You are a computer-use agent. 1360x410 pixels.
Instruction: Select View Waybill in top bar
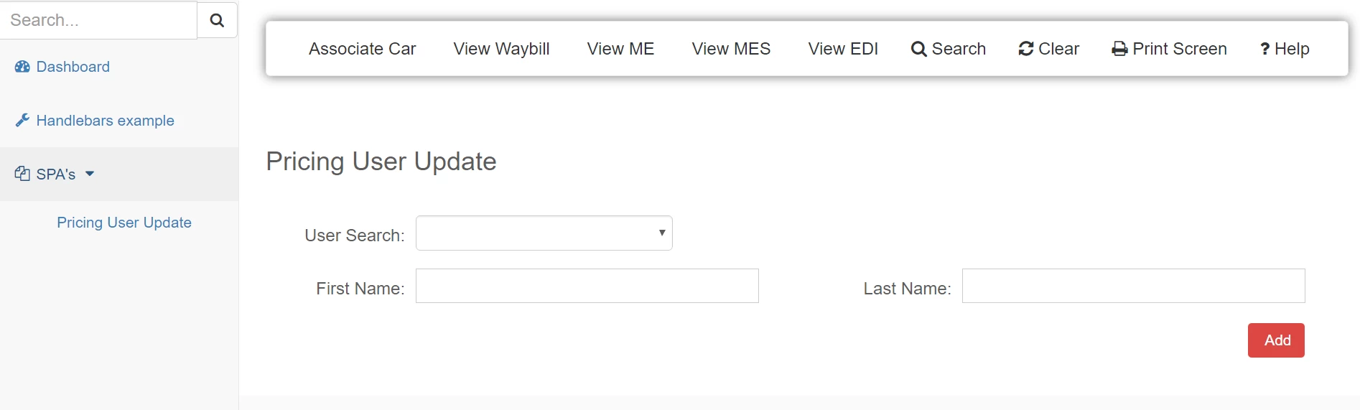click(501, 49)
